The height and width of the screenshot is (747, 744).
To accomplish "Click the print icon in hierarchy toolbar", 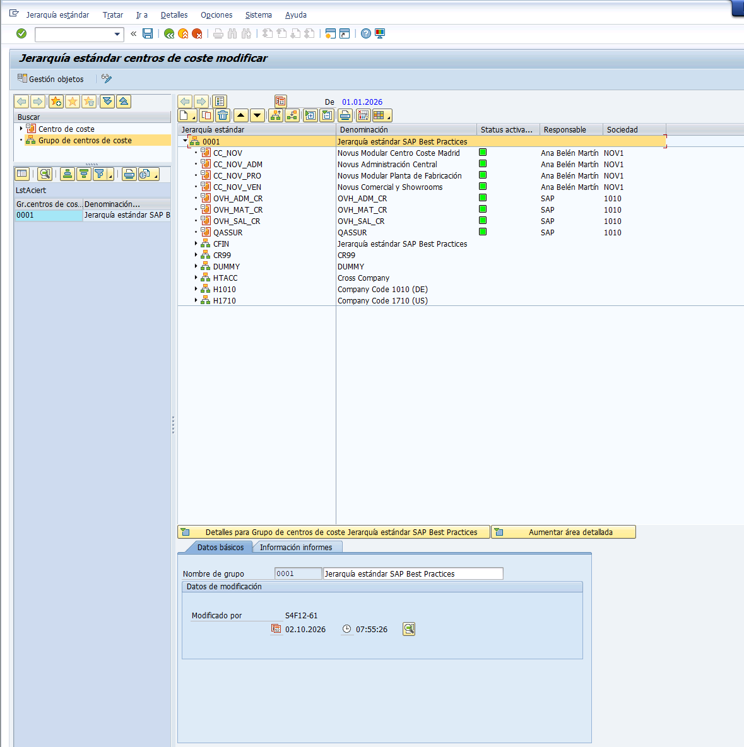I will [345, 115].
